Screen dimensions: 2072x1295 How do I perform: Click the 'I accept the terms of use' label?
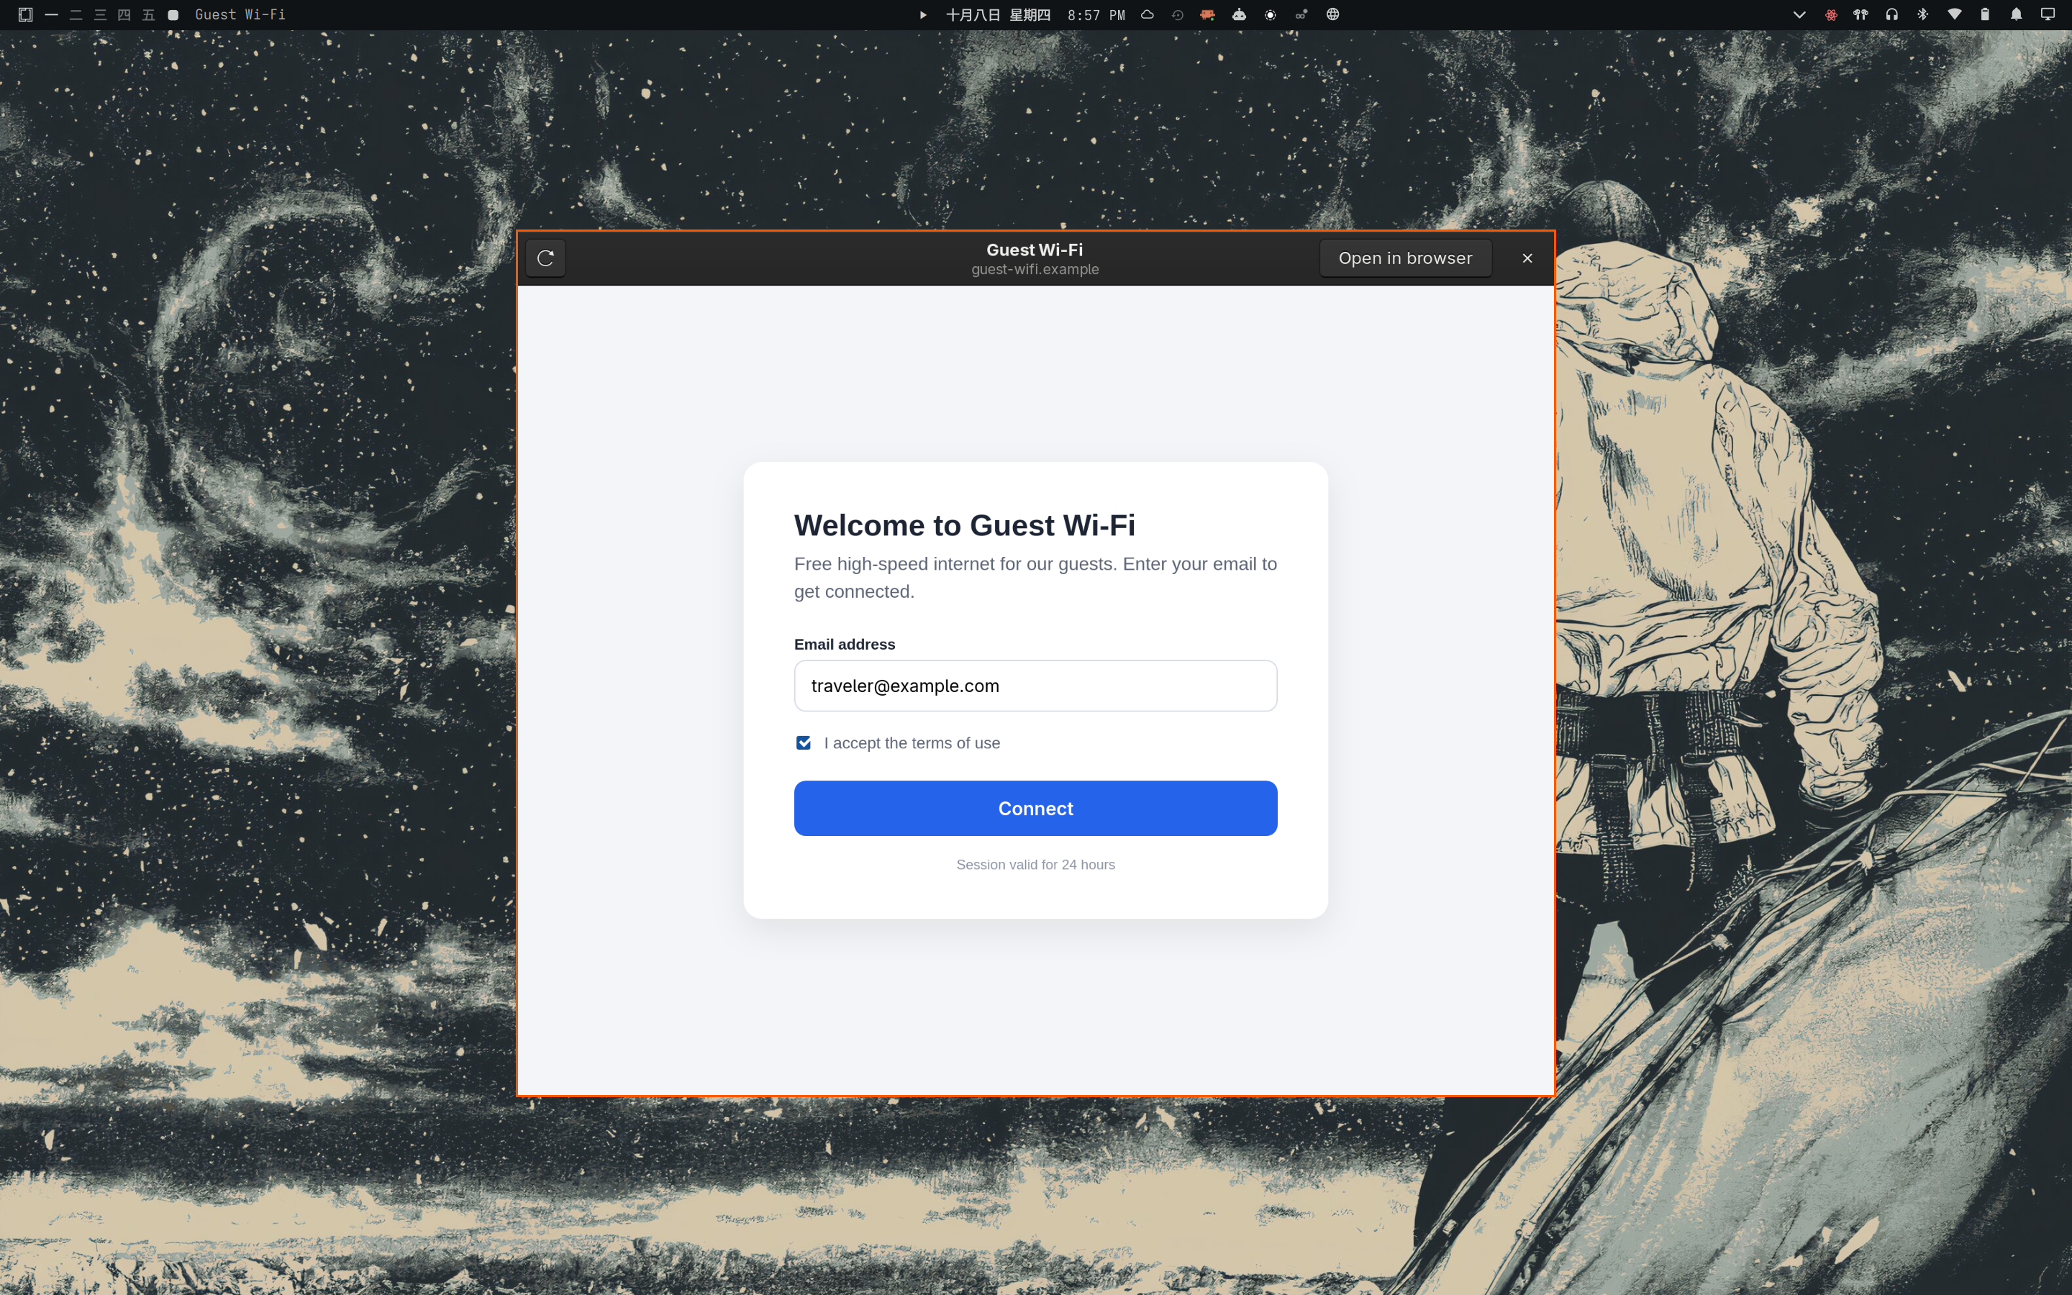pos(911,742)
